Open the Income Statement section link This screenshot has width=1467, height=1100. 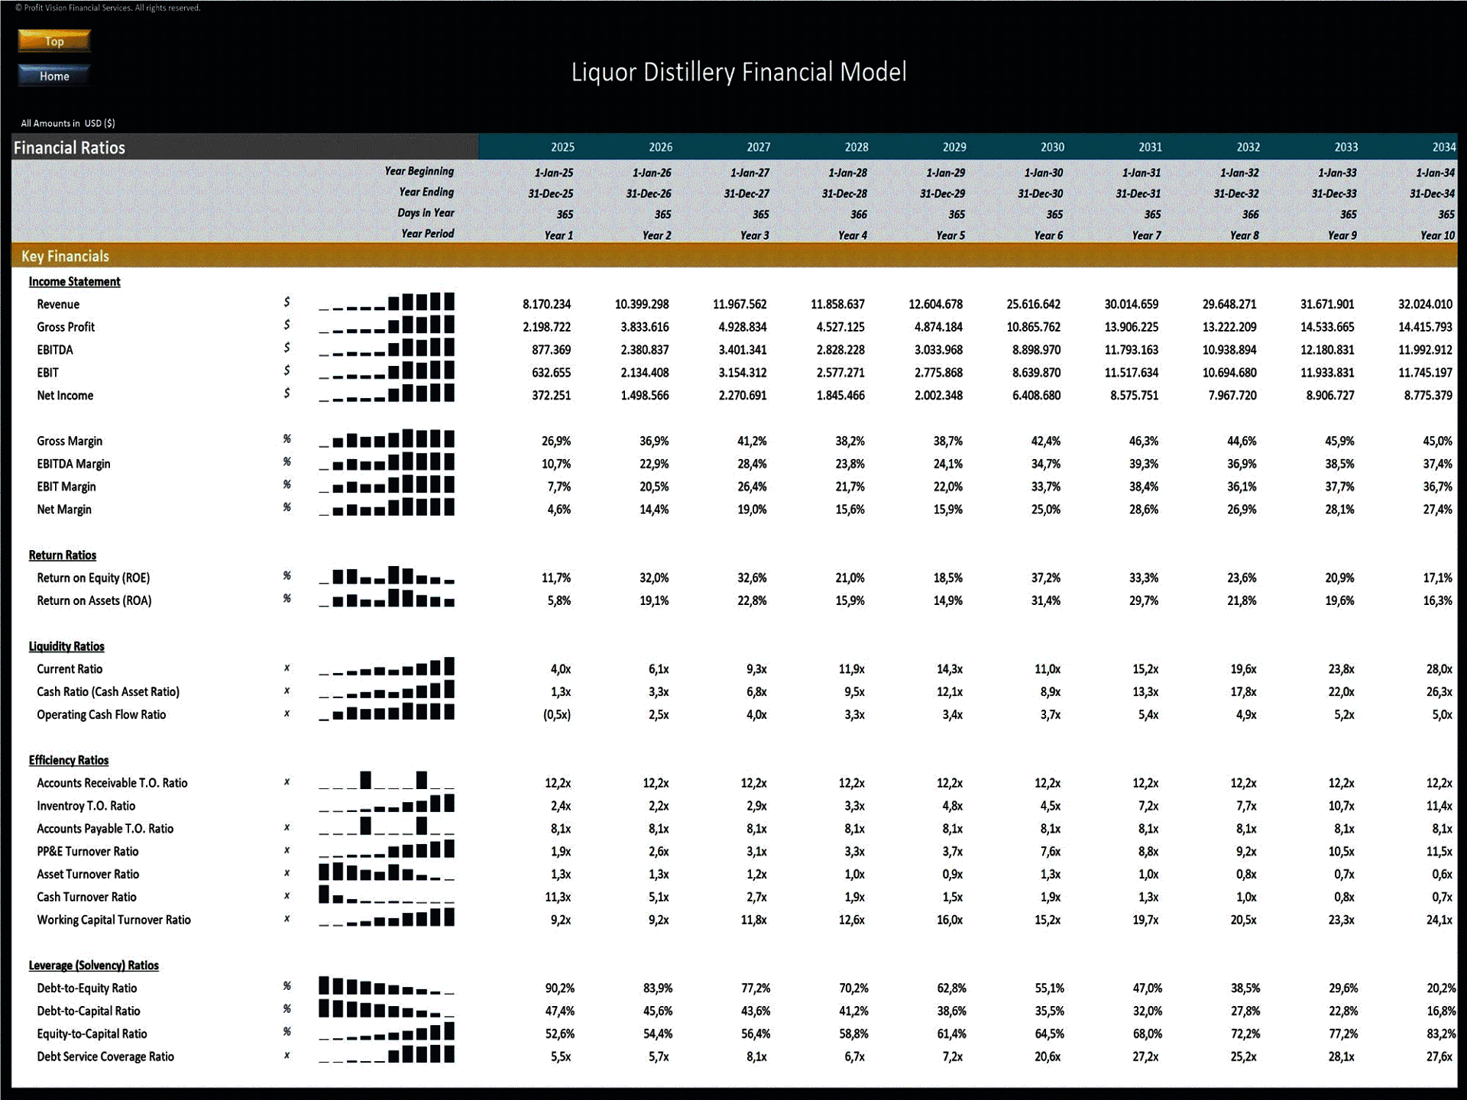tap(74, 281)
